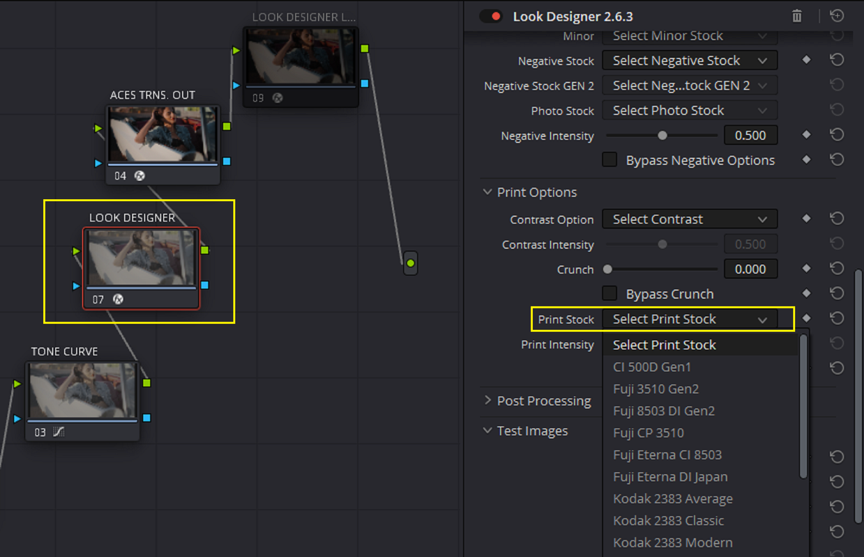Close the Print Stock dropdown

[x=690, y=319]
